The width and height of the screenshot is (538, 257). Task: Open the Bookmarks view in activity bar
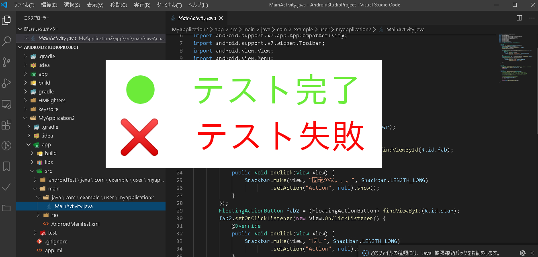tap(6, 166)
